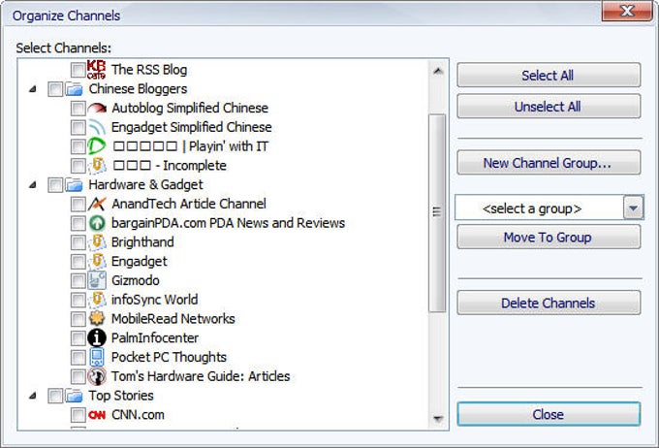Select the bargainPDA.com PDA News and Reviews row
This screenshot has height=448, width=659.
(228, 223)
